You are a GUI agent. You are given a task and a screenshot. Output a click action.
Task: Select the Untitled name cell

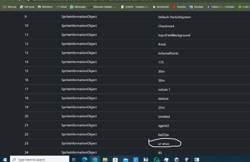[x=164, y=116]
